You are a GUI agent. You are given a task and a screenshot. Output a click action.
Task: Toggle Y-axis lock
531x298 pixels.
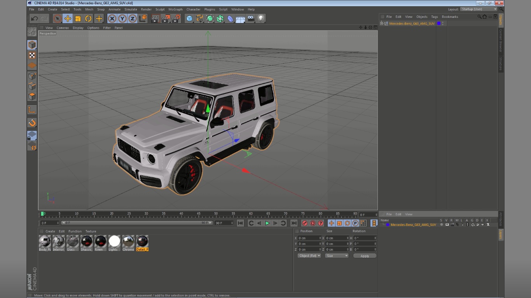[x=122, y=18]
